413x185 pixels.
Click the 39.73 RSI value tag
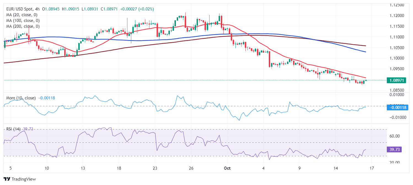395,149
